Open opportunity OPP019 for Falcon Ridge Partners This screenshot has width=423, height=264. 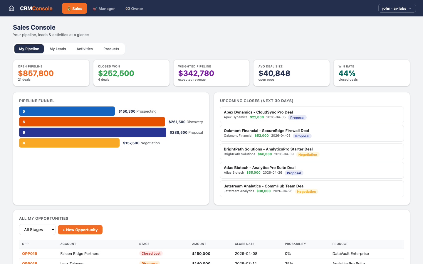[x=29, y=253]
